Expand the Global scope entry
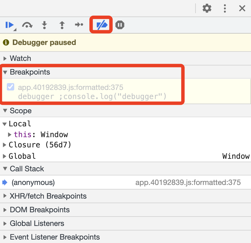Viewport: 251px width, 243px height. coord(5,156)
